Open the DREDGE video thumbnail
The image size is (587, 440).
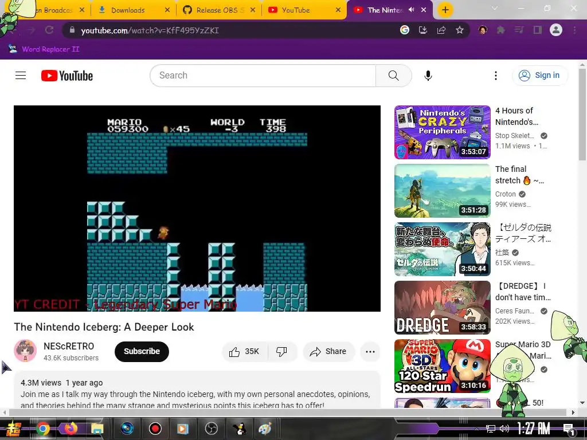point(443,308)
